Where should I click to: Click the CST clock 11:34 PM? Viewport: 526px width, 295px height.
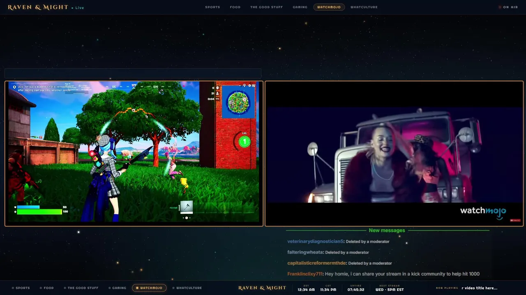[328, 290]
